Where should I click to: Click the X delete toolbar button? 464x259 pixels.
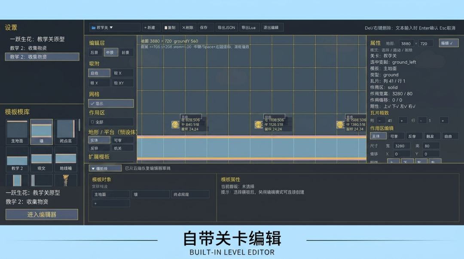pyautogui.click(x=188, y=27)
